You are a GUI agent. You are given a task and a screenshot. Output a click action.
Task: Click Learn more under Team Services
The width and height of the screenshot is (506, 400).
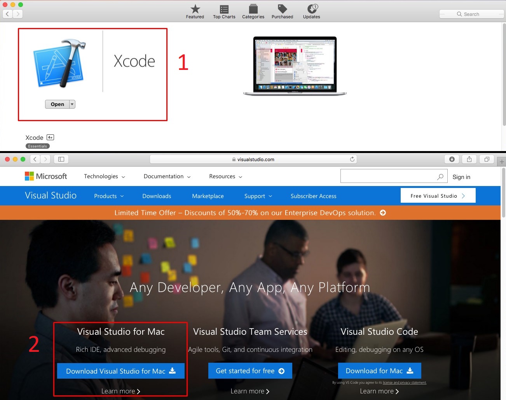(250, 391)
